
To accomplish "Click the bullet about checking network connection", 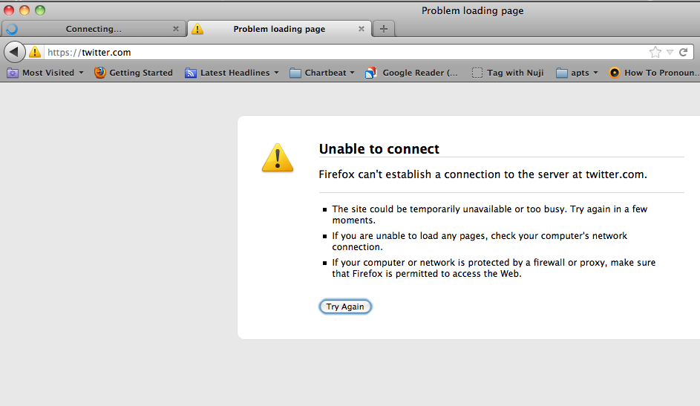I will tap(480, 241).
